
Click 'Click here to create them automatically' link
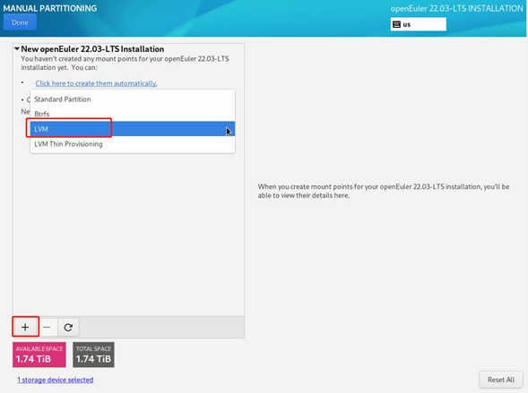pyautogui.click(x=96, y=83)
